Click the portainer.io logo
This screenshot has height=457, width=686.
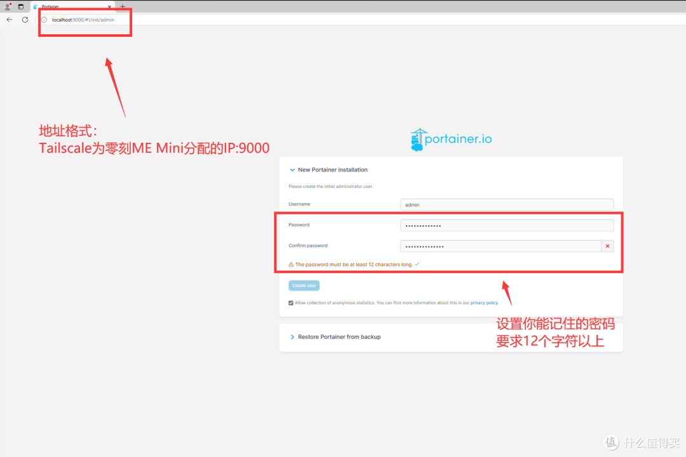451,140
